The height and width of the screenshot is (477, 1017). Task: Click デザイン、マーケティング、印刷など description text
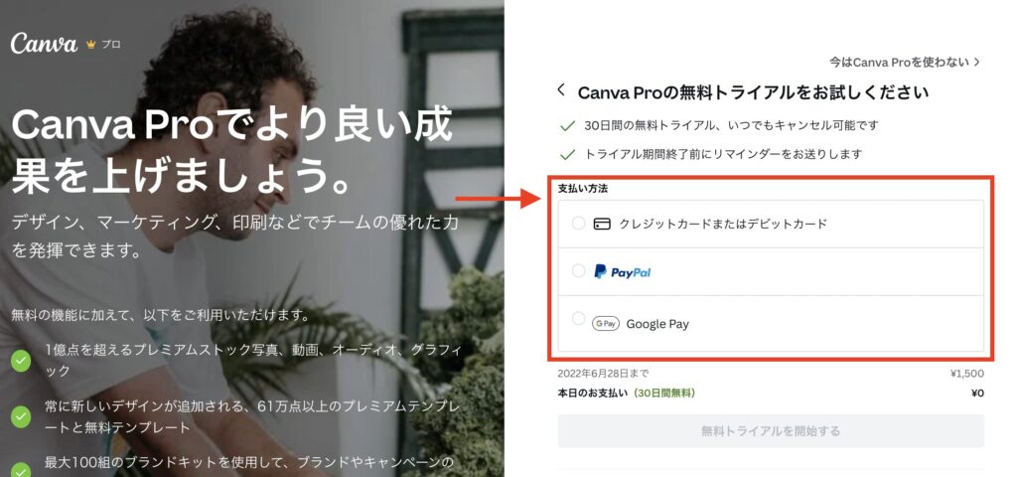234,237
